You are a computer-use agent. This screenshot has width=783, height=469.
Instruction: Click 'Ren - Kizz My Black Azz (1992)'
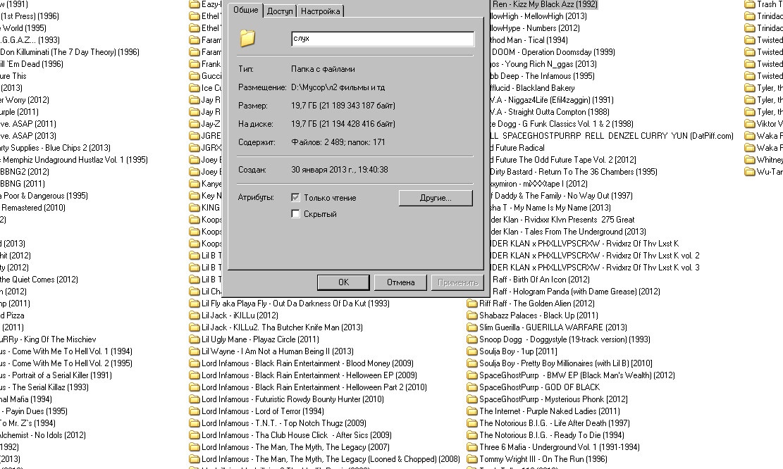click(545, 4)
